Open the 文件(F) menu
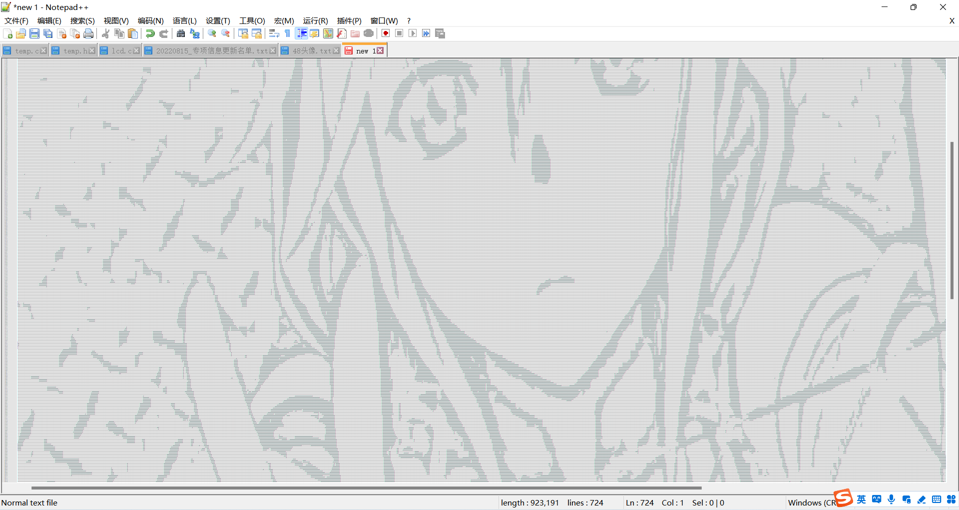The height and width of the screenshot is (510, 959). click(16, 20)
